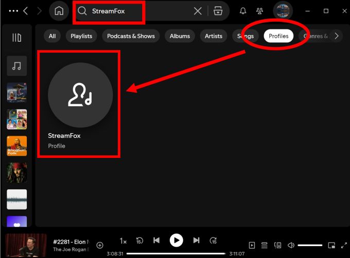Select the Profiles filter chip
Viewport: 350px width, 258px height.
coord(278,36)
